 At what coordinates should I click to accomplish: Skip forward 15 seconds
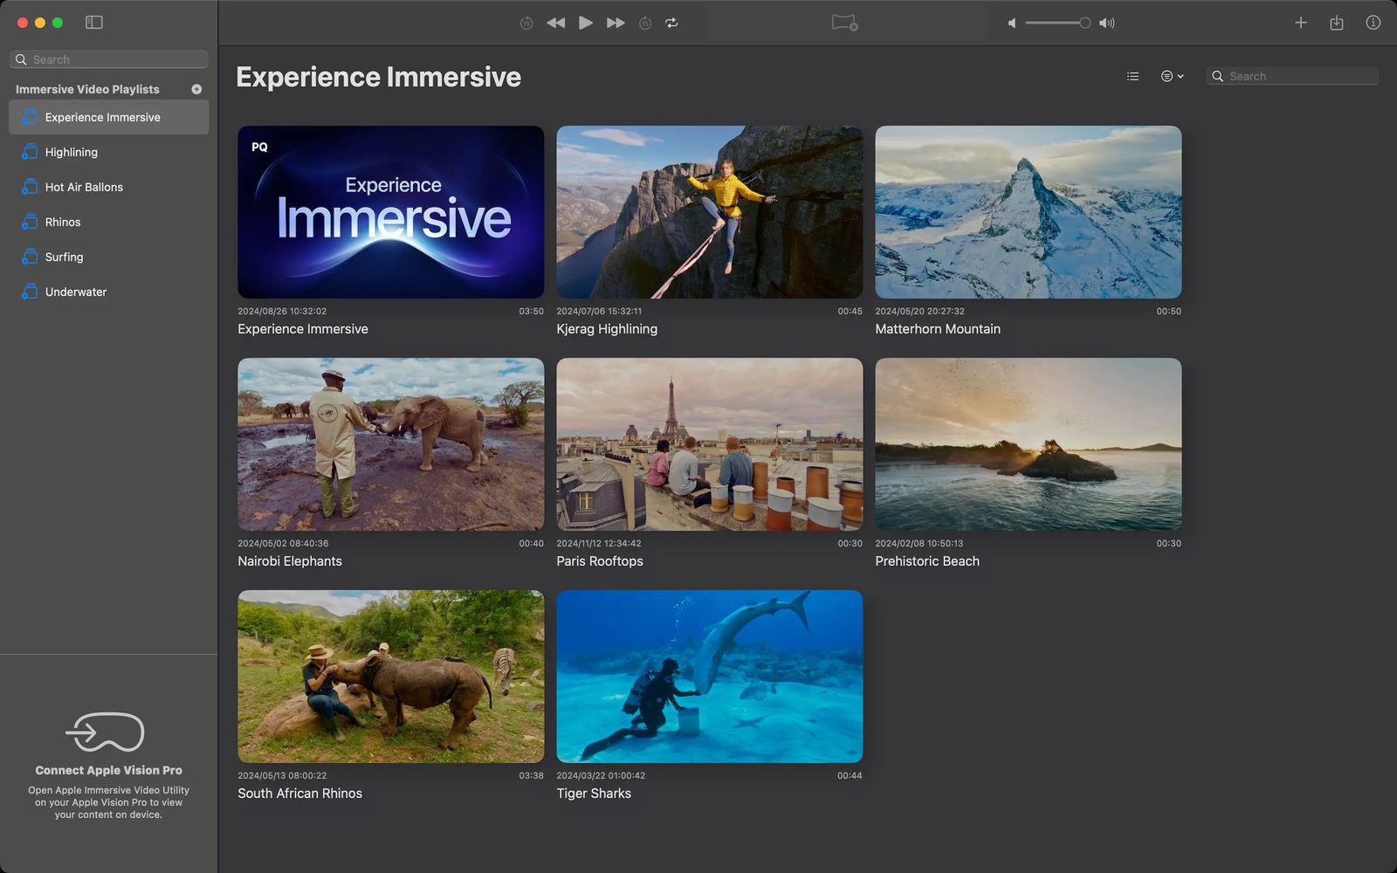click(x=645, y=23)
